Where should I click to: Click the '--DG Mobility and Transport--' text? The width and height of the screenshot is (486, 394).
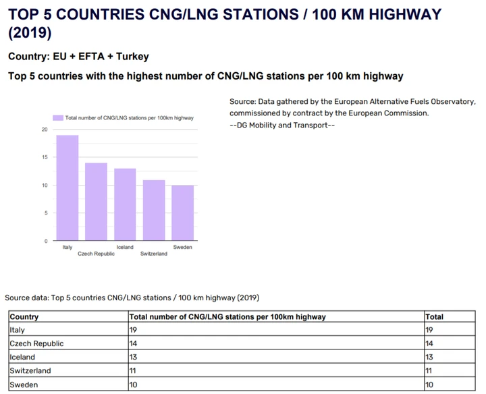click(x=282, y=125)
